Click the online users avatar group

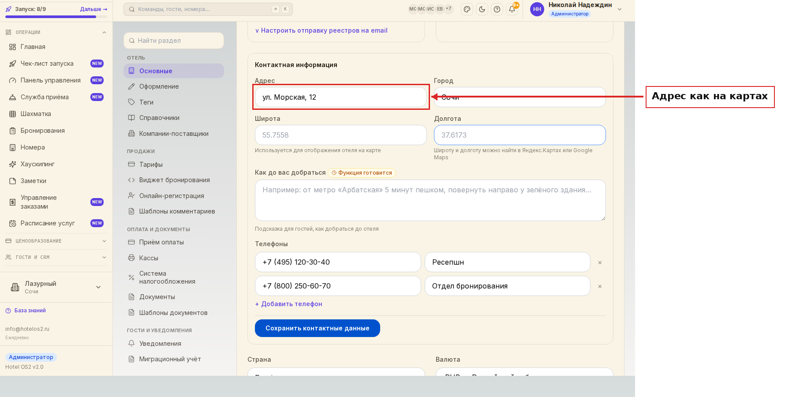(431, 9)
